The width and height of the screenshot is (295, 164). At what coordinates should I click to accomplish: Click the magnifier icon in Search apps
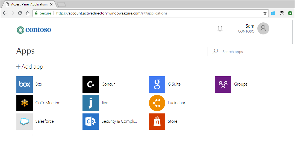point(215,51)
